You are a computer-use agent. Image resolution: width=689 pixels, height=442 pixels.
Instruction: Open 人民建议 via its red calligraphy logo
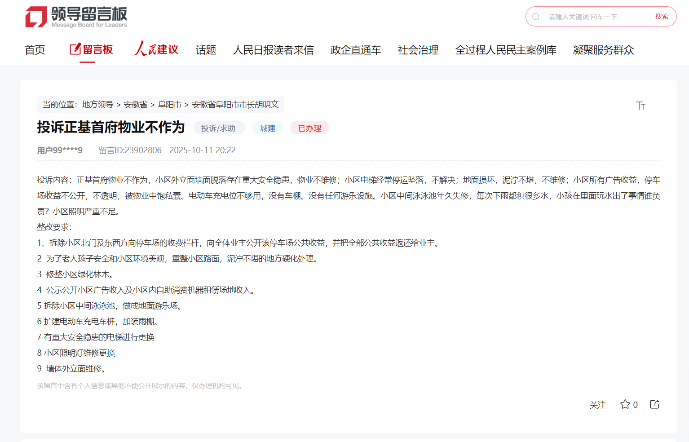155,49
